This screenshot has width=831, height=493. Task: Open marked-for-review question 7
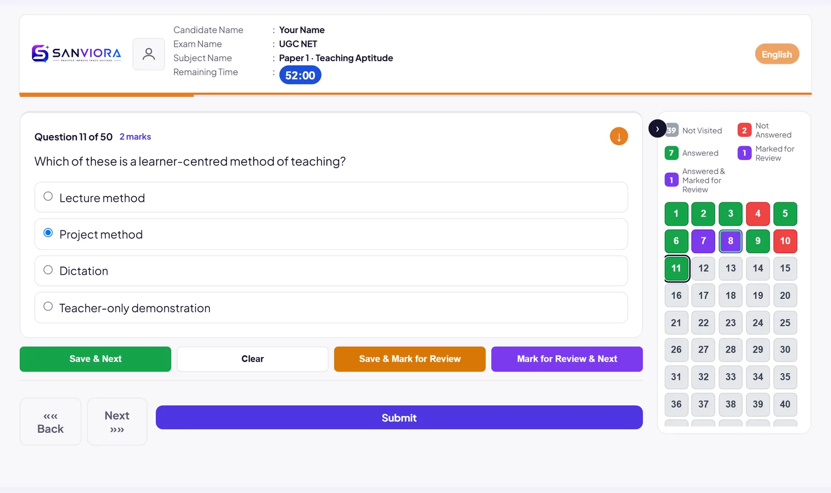(703, 241)
